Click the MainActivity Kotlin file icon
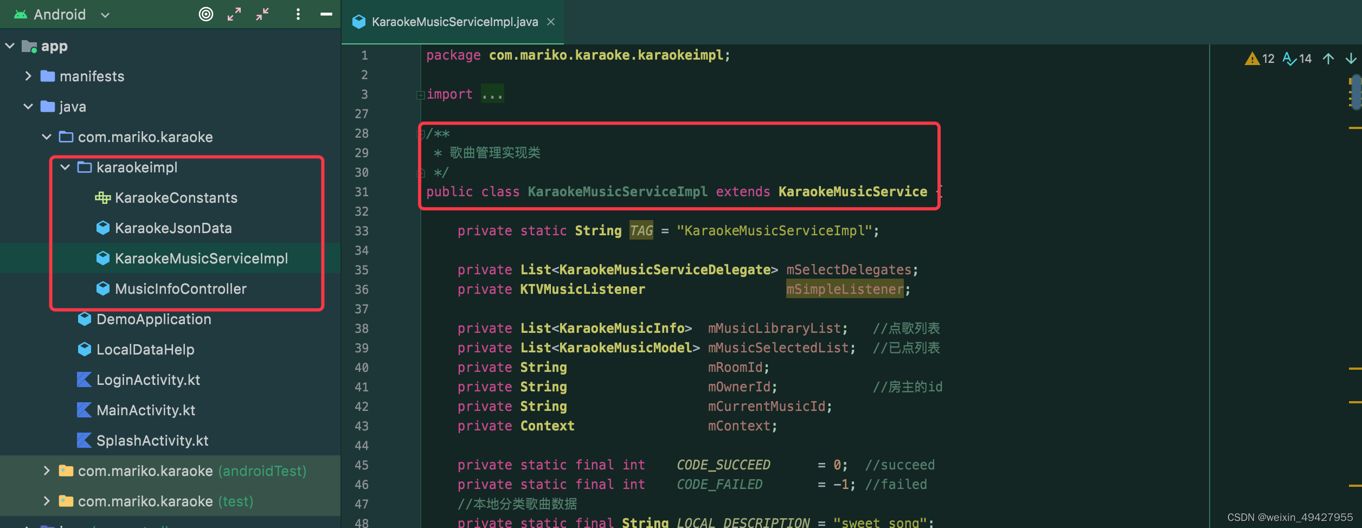Screen dimensions: 1362x528 84,410
